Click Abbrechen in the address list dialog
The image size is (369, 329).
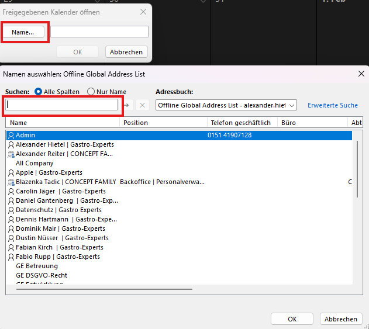click(340, 319)
